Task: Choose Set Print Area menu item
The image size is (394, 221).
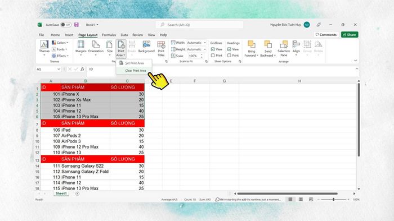Action: [x=134, y=63]
